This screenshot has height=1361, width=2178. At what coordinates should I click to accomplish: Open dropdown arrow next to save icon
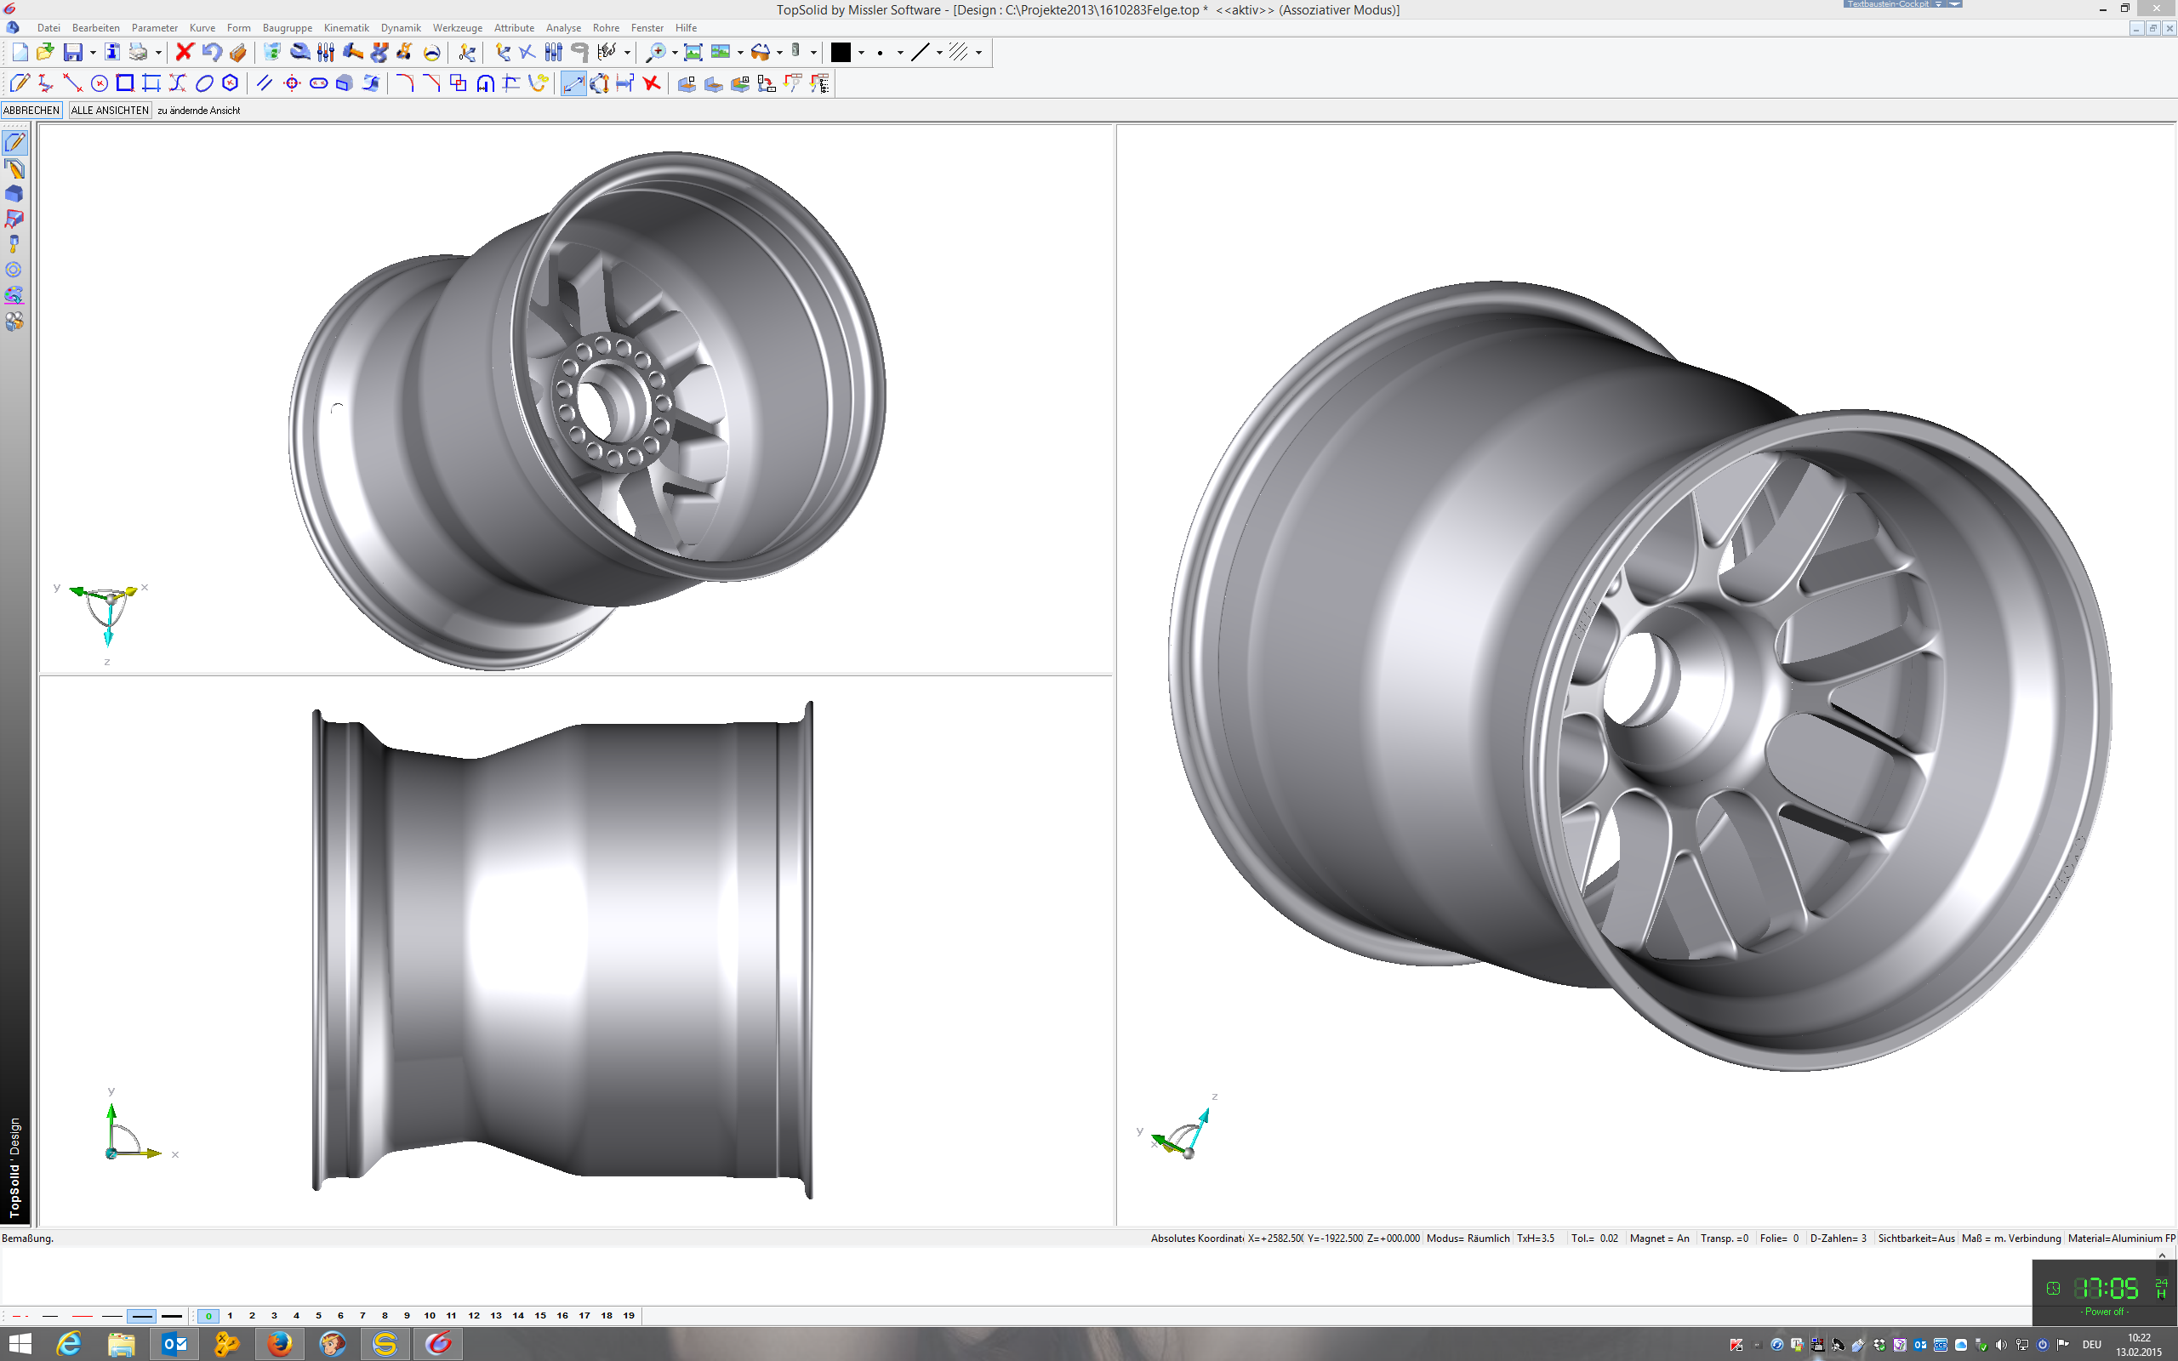[93, 53]
